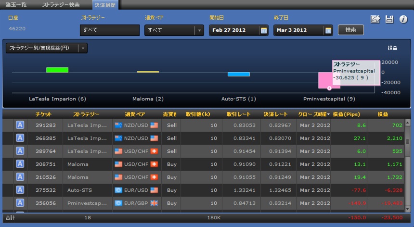Open the end date calendar picker

328,30
